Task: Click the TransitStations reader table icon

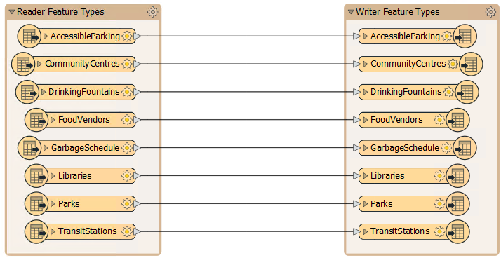Action: click(x=36, y=232)
